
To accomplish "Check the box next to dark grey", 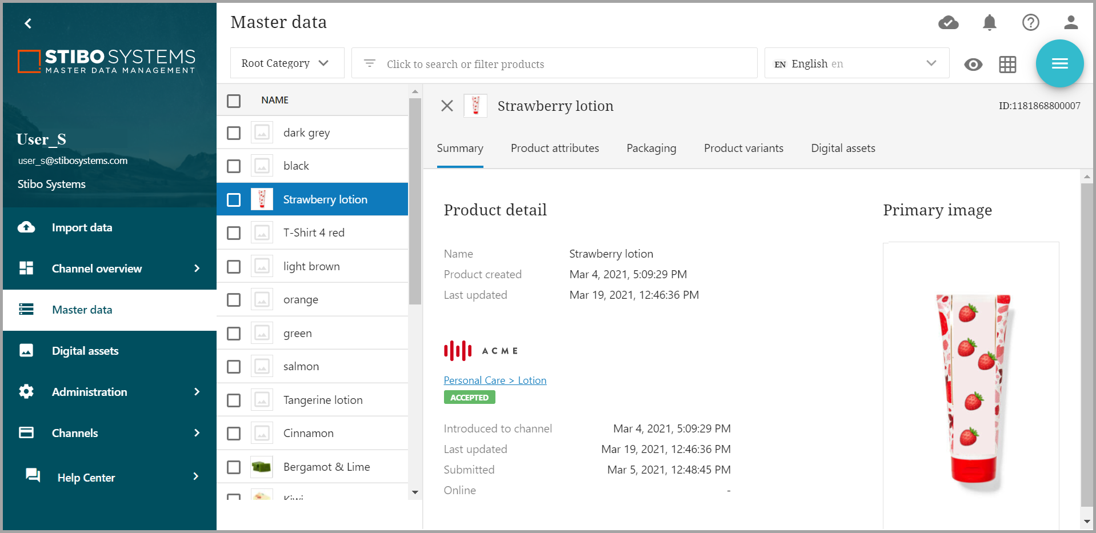I will tap(234, 133).
